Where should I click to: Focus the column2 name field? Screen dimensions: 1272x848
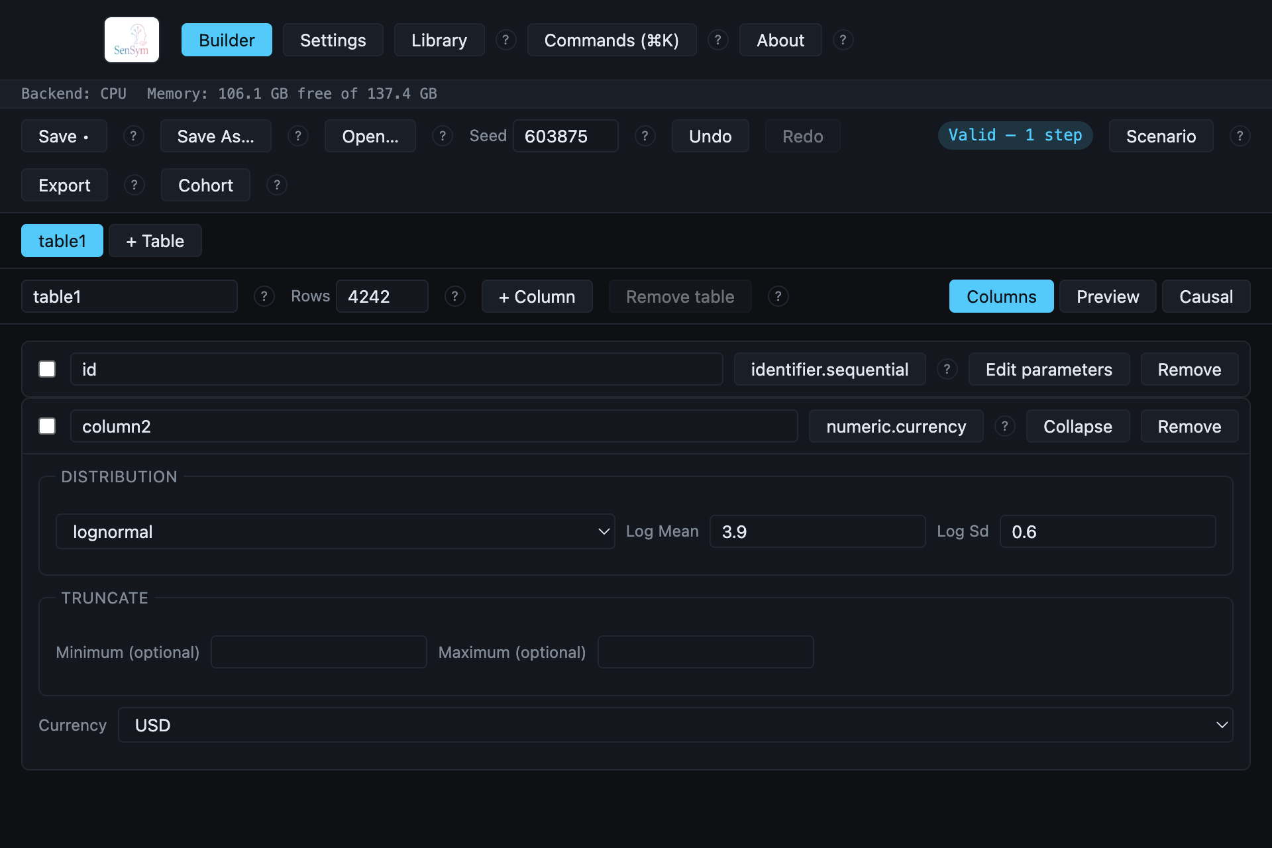(x=434, y=426)
